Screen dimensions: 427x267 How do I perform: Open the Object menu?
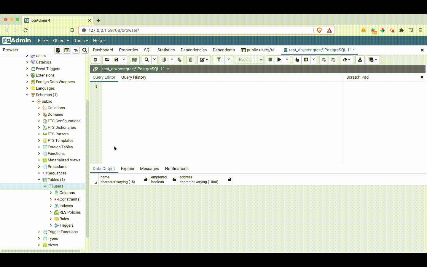pos(61,41)
